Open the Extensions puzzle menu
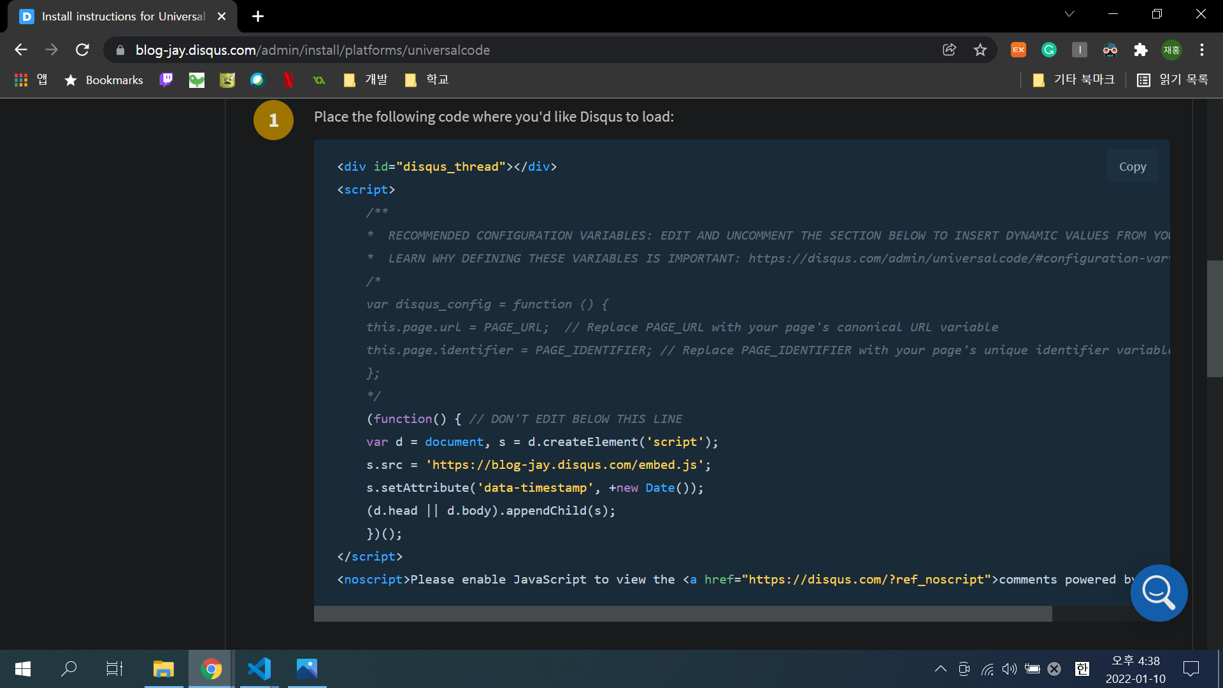Screen dimensions: 1223x688 (1141, 50)
